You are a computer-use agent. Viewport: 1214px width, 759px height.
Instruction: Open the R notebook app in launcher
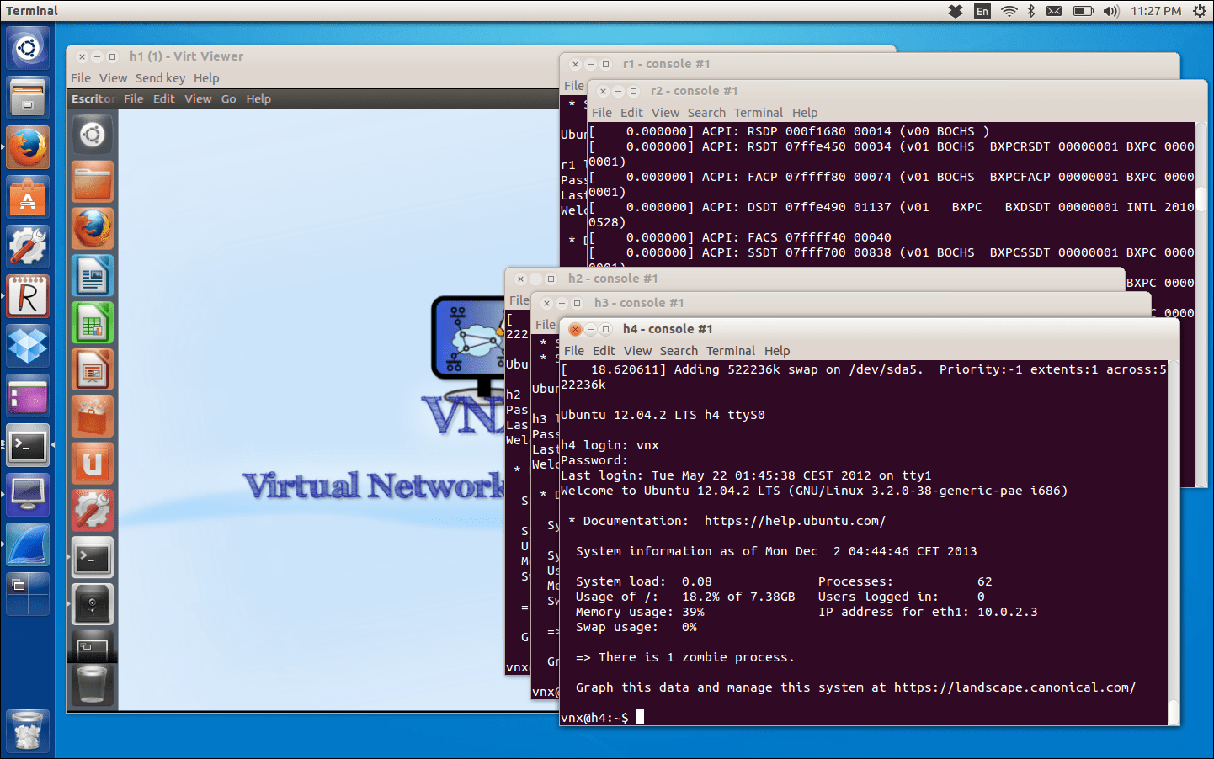click(28, 295)
